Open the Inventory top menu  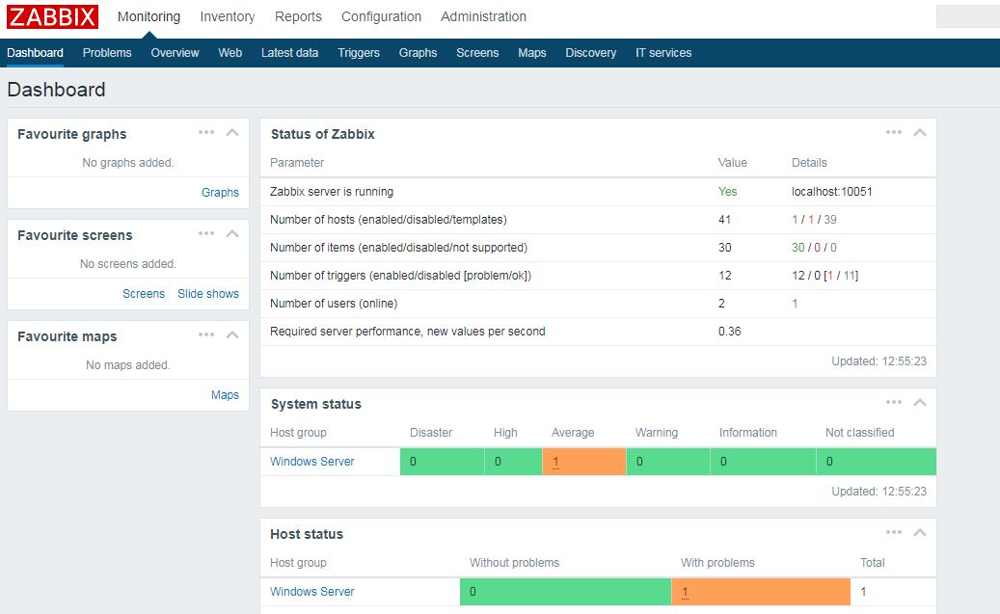click(x=227, y=16)
